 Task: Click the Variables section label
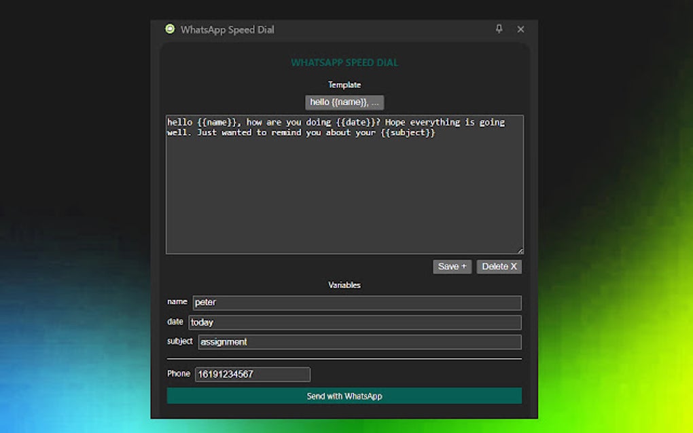(344, 284)
